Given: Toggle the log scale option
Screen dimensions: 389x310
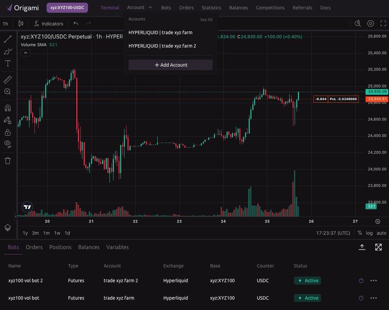Looking at the screenshot, I should point(369,233).
